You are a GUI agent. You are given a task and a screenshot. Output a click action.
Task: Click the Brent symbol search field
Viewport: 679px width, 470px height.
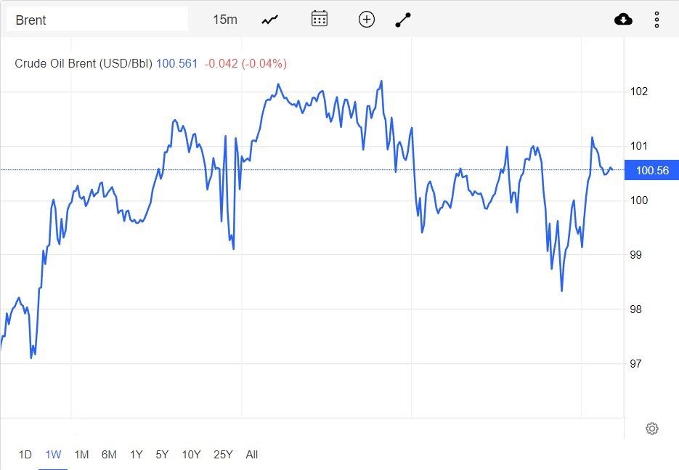point(97,20)
